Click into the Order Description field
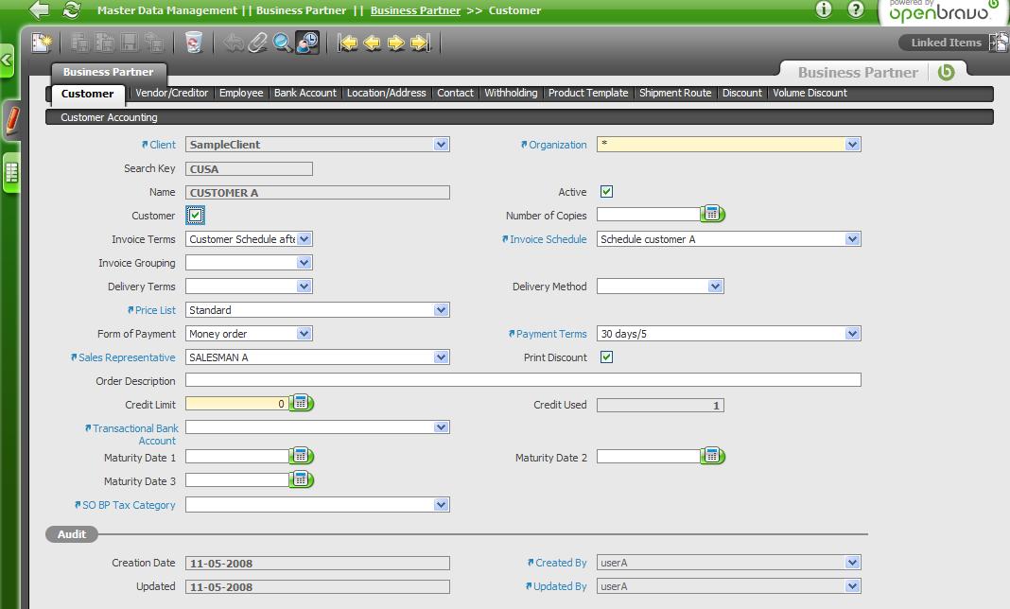The height and width of the screenshot is (609, 1010). click(522, 380)
